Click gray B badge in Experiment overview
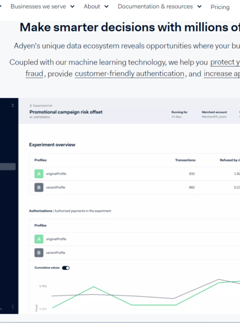 click(39, 187)
